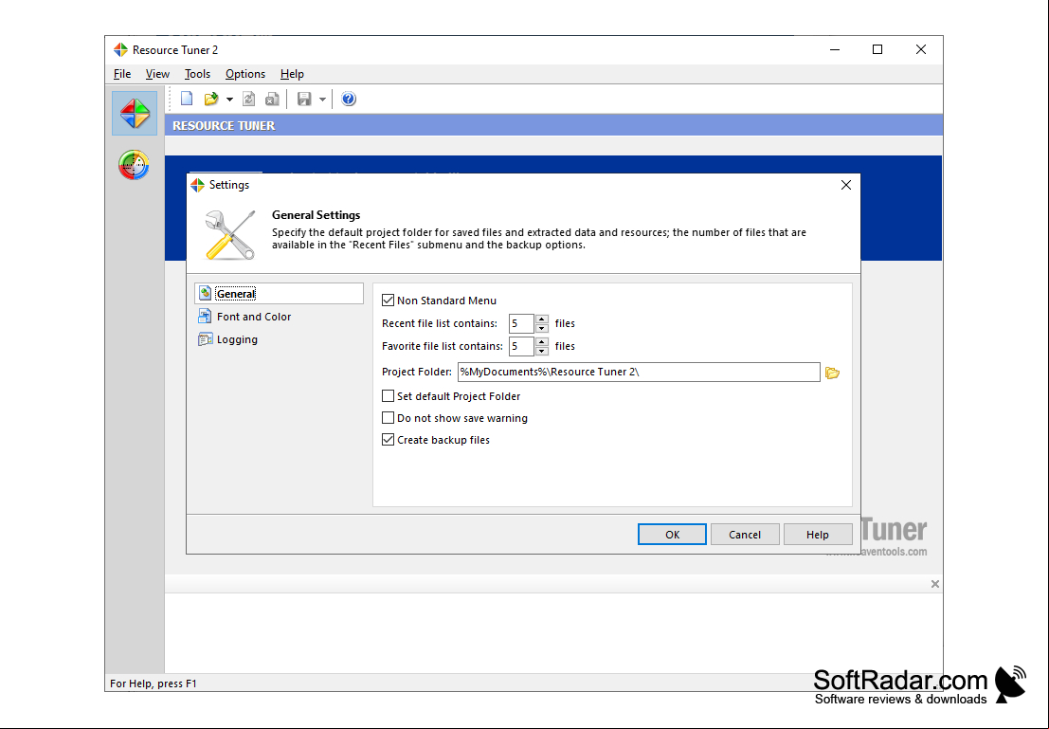
Task: Click the Close file toolbar icon
Action: [x=272, y=100]
